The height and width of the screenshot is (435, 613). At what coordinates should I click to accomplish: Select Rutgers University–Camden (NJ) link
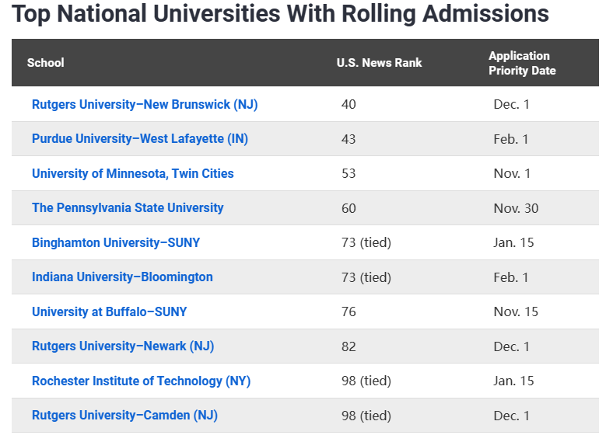(x=124, y=416)
